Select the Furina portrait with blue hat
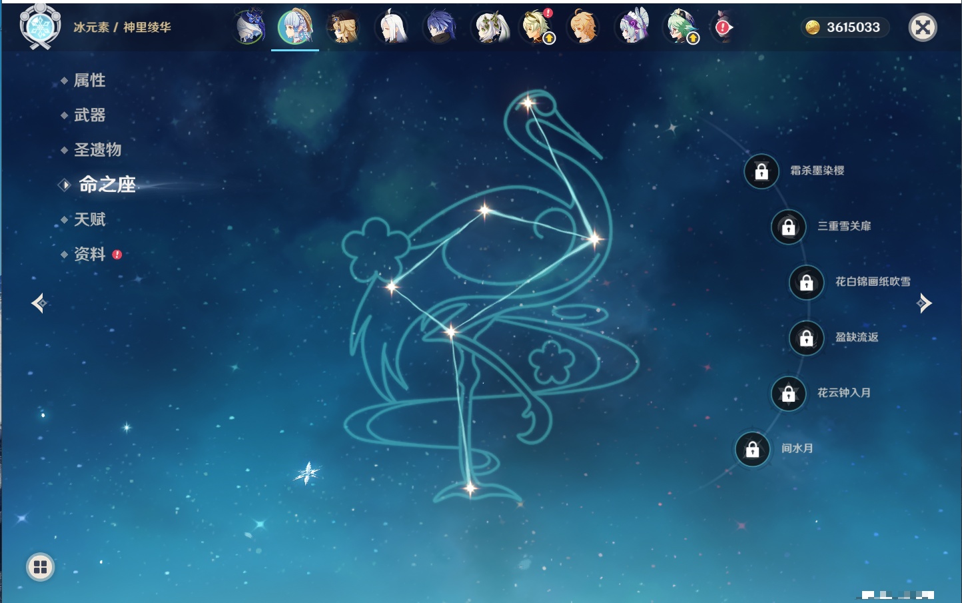Viewport: 962px width, 603px height. pos(250,28)
